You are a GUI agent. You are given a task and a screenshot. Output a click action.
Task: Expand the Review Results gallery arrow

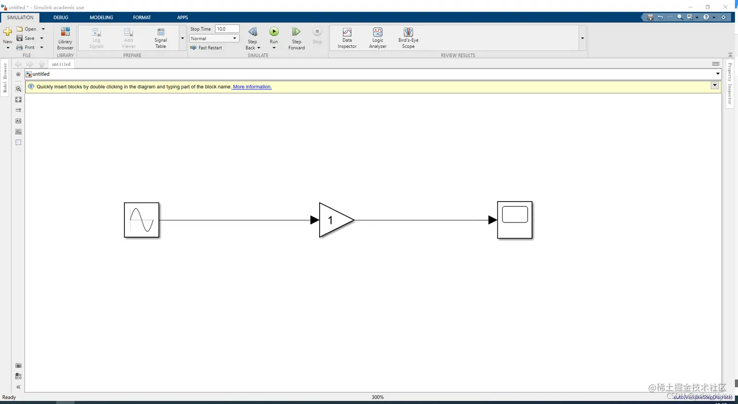[x=582, y=38]
